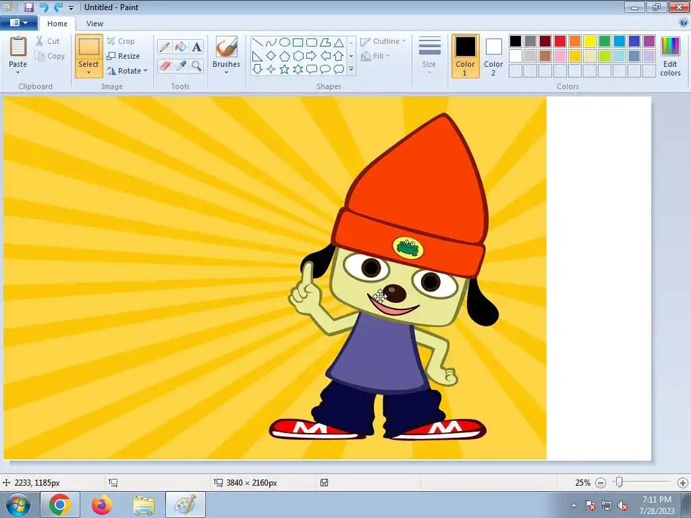This screenshot has width=691, height=518.
Task: Open the Paint file menu button
Action: click(18, 23)
